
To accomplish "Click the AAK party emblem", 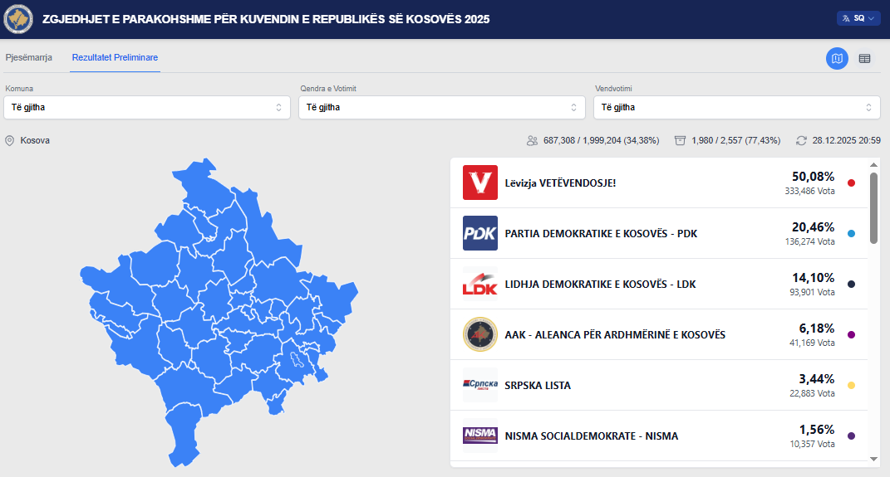I will coord(479,334).
